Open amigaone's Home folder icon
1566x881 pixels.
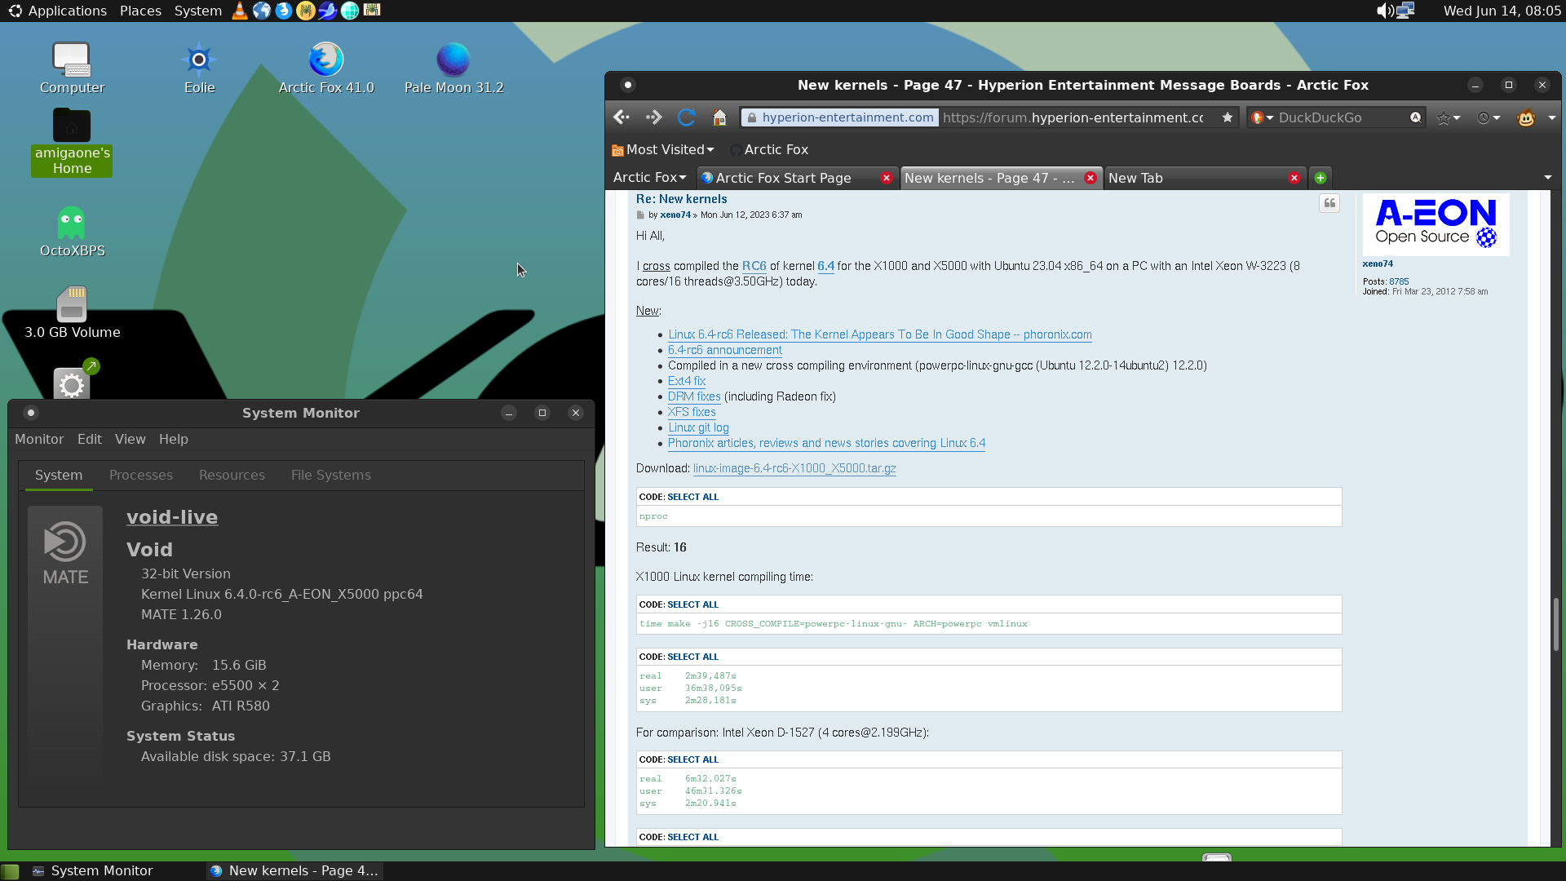(72, 142)
